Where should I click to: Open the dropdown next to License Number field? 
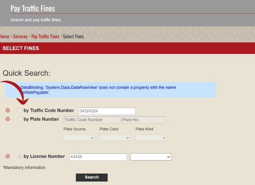[x=151, y=157]
